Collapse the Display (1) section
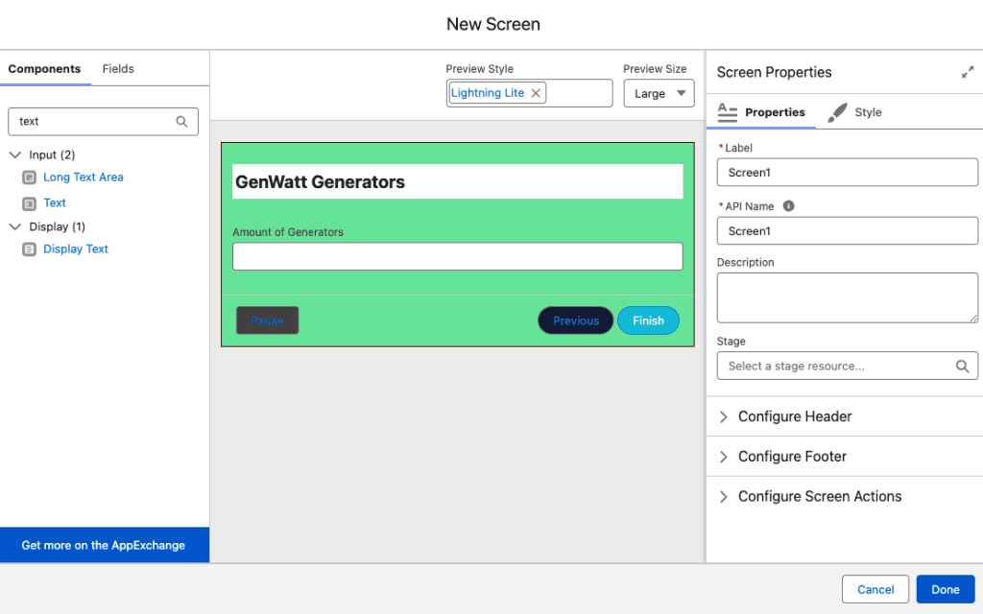The image size is (983, 614). 15,226
